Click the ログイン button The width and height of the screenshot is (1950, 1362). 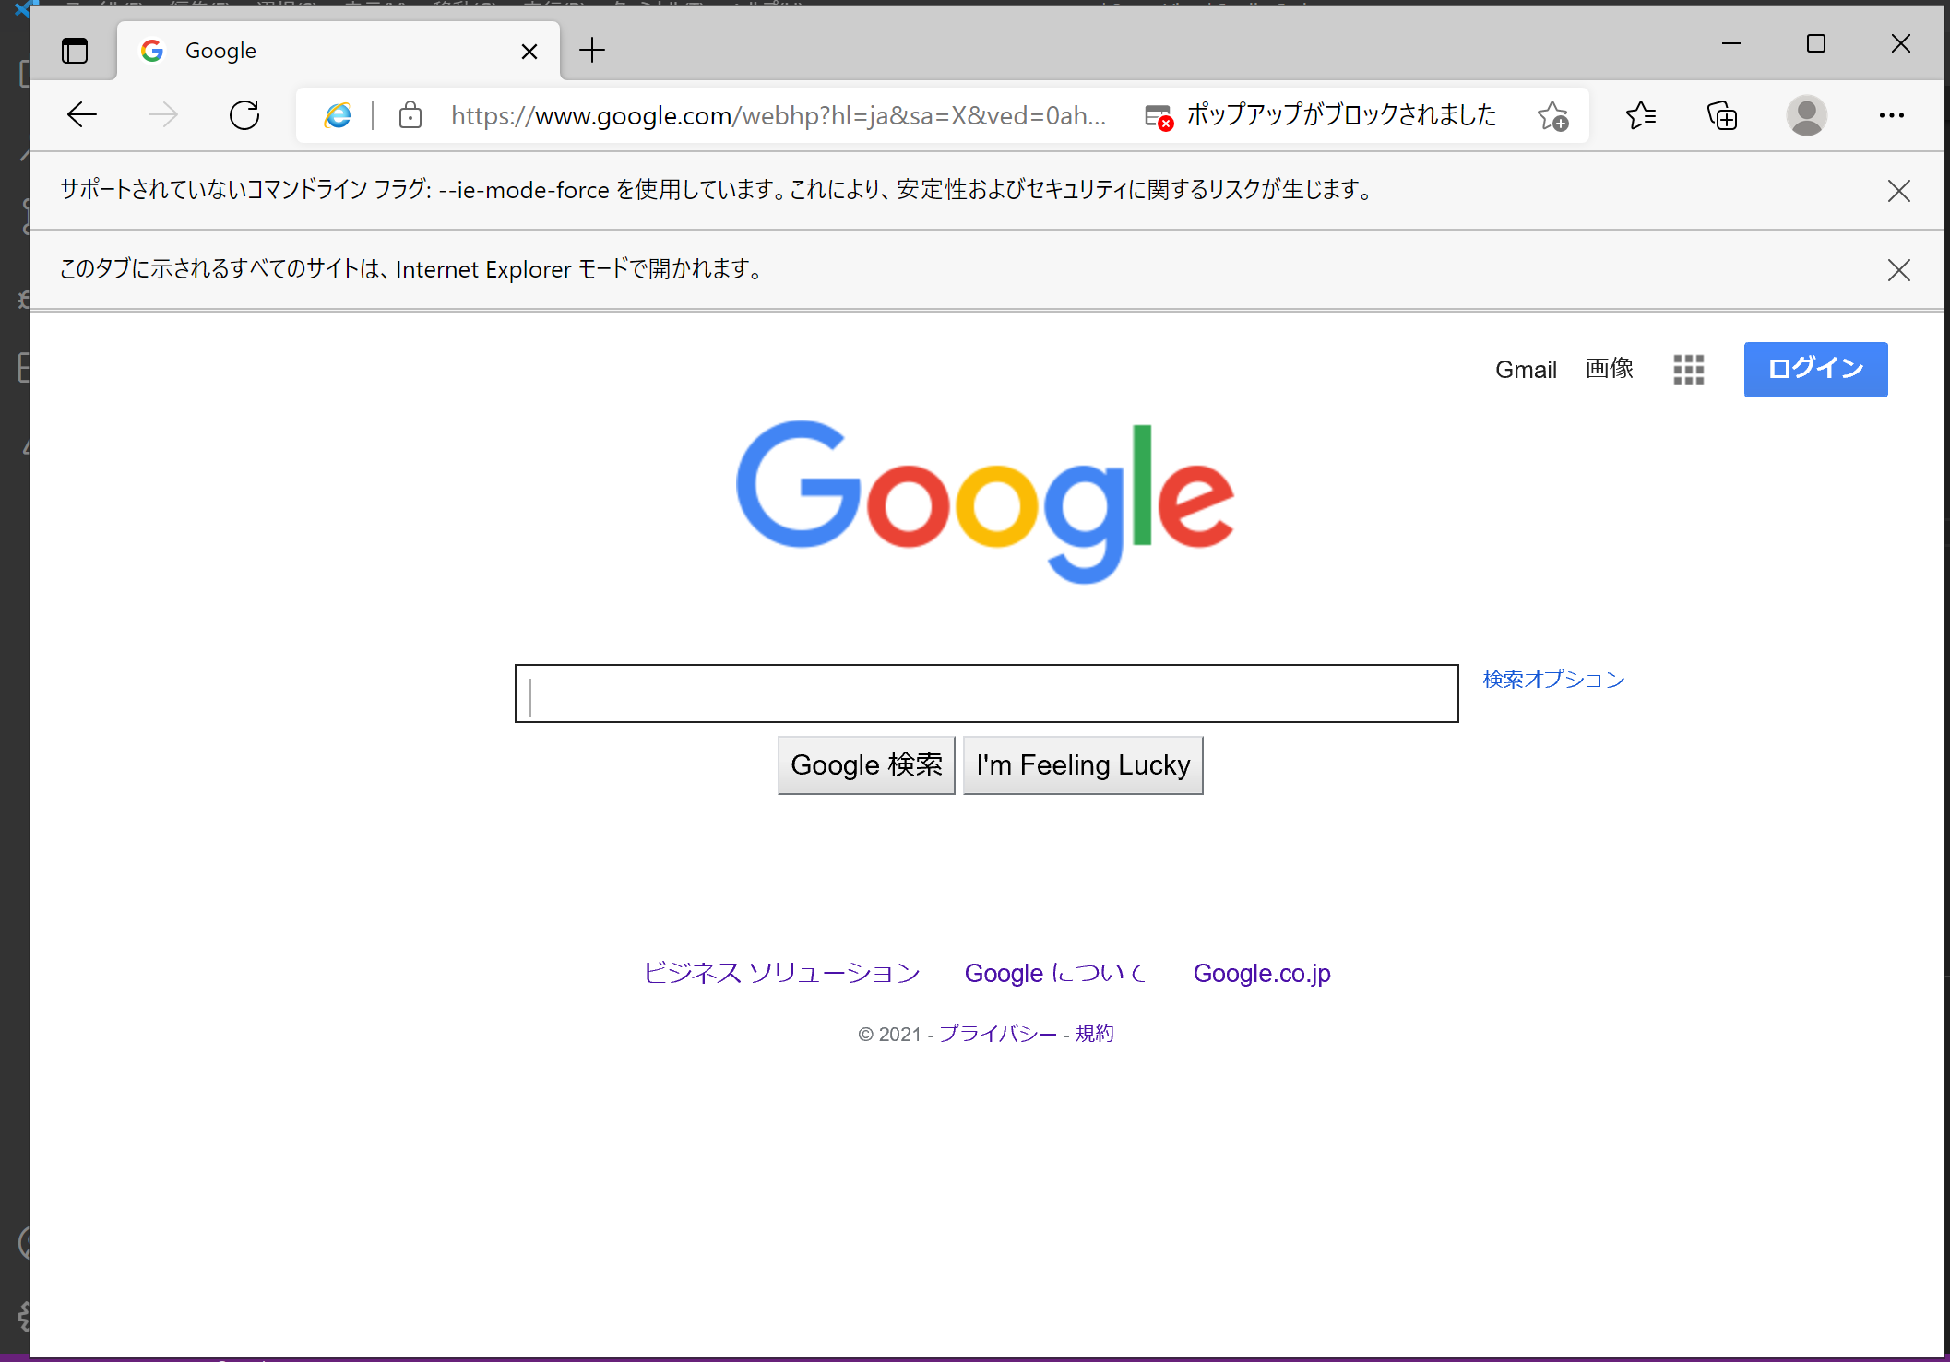(x=1815, y=370)
